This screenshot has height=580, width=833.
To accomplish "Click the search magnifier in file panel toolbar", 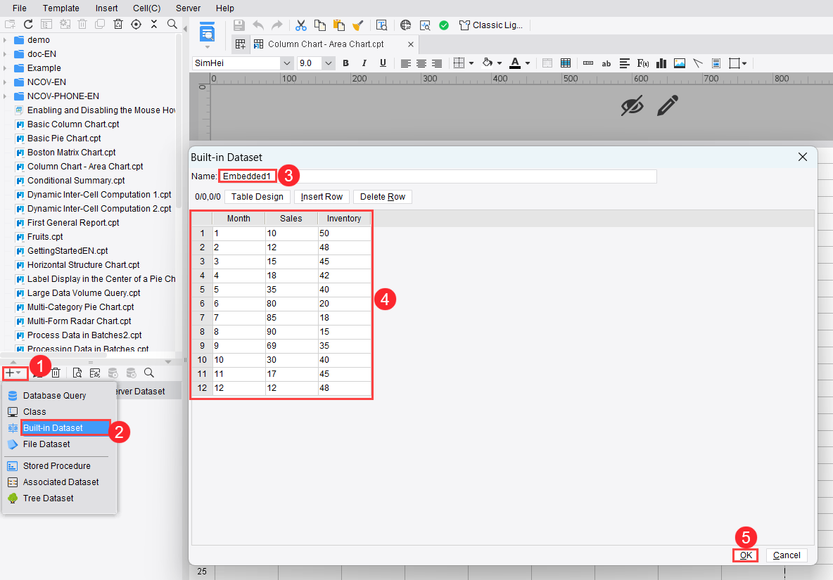I will pos(172,25).
